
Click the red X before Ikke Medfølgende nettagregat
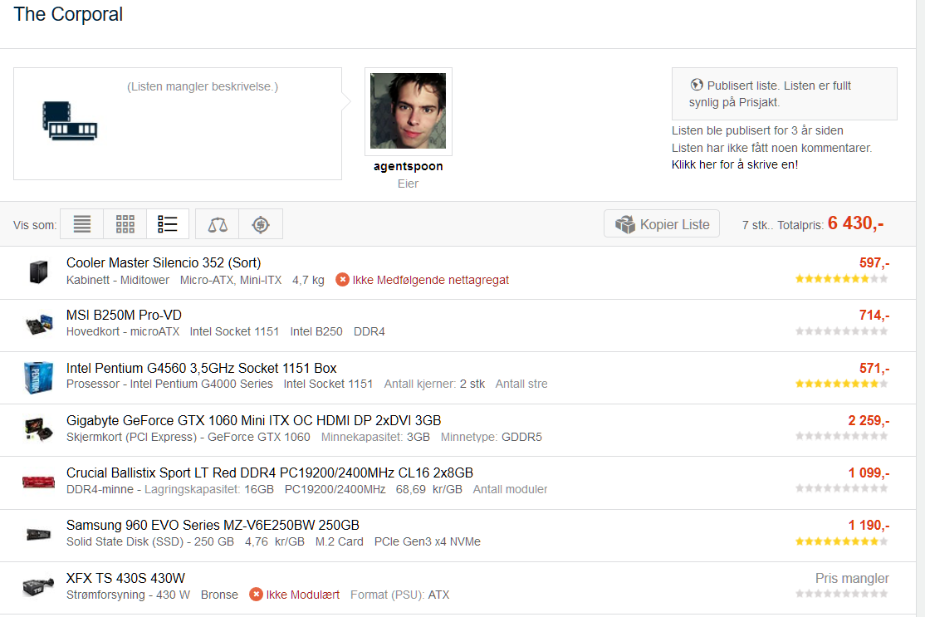tap(342, 280)
